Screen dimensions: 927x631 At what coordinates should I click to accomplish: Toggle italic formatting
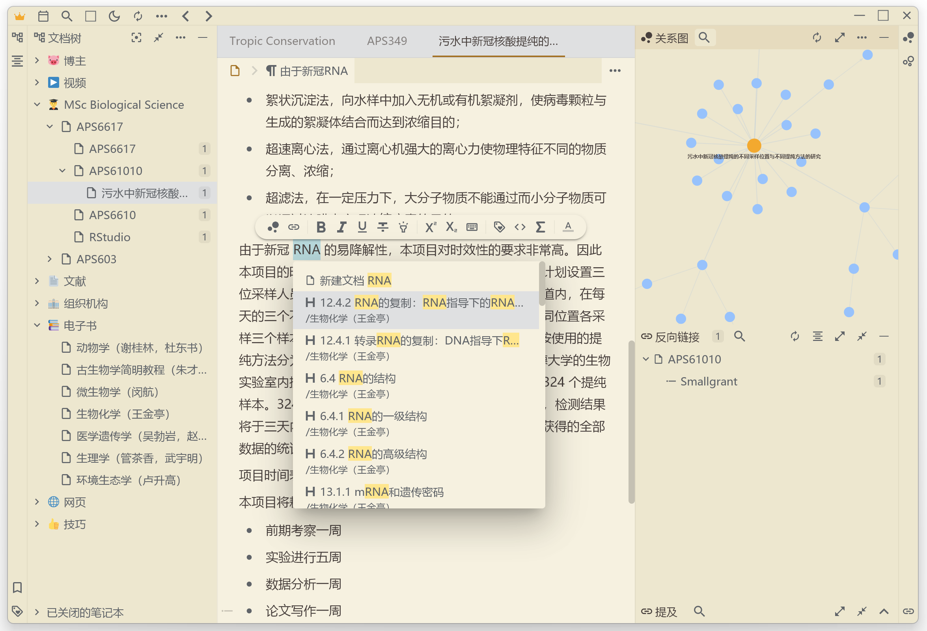(341, 227)
